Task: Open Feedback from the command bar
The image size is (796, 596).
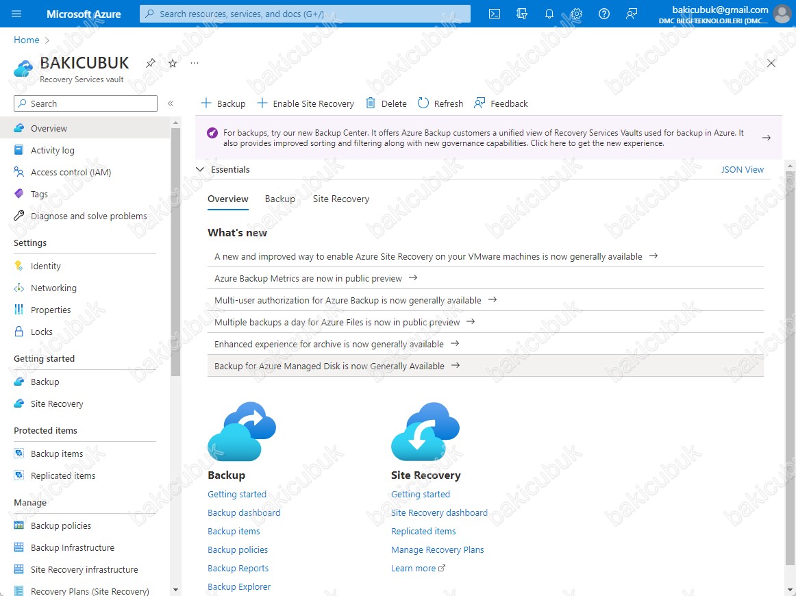Action: [x=501, y=103]
